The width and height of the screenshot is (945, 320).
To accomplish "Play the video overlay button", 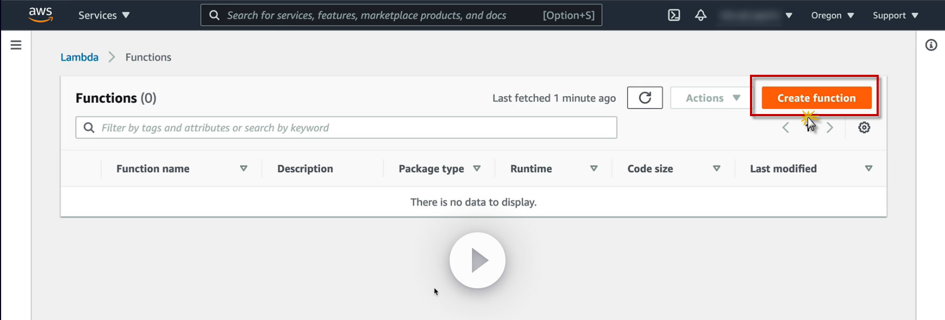I will [x=477, y=260].
